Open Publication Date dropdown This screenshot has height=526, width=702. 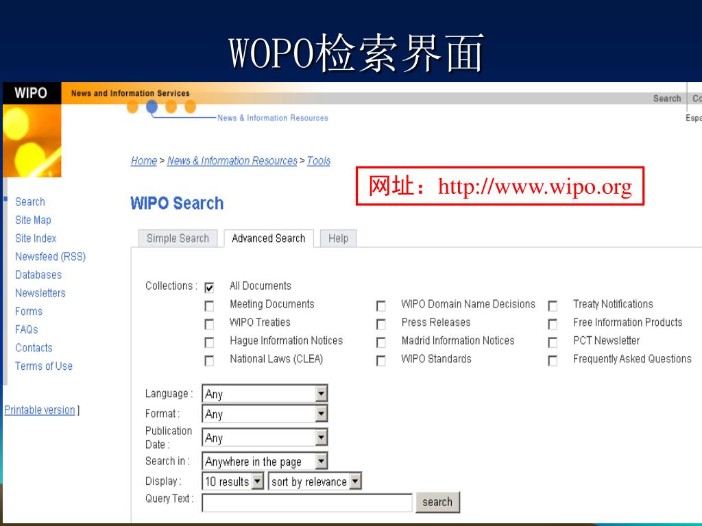tap(265, 438)
